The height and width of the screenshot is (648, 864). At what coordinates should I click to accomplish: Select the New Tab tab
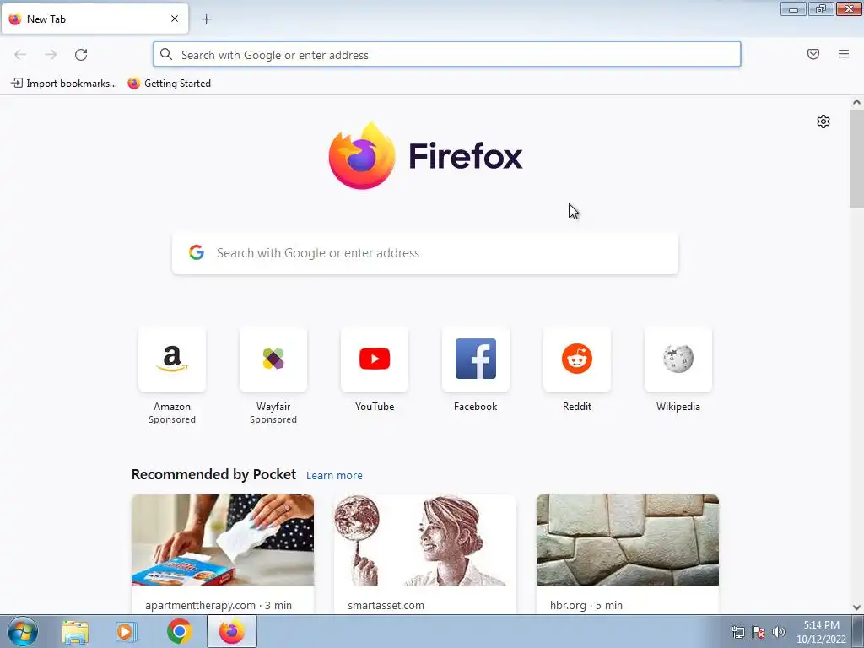[94, 19]
